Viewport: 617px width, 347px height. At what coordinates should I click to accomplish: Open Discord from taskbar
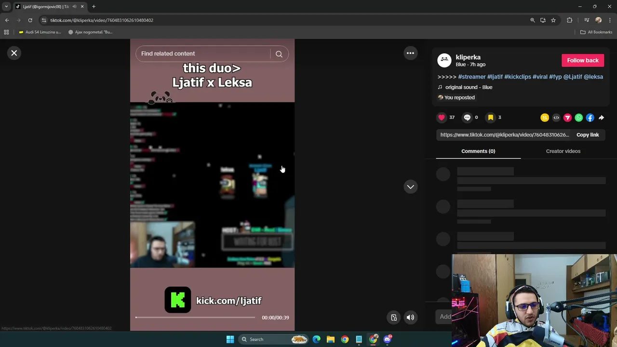tap(388, 339)
